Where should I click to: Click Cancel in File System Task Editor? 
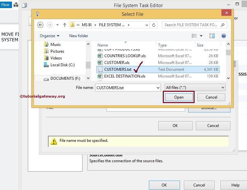[199, 185]
